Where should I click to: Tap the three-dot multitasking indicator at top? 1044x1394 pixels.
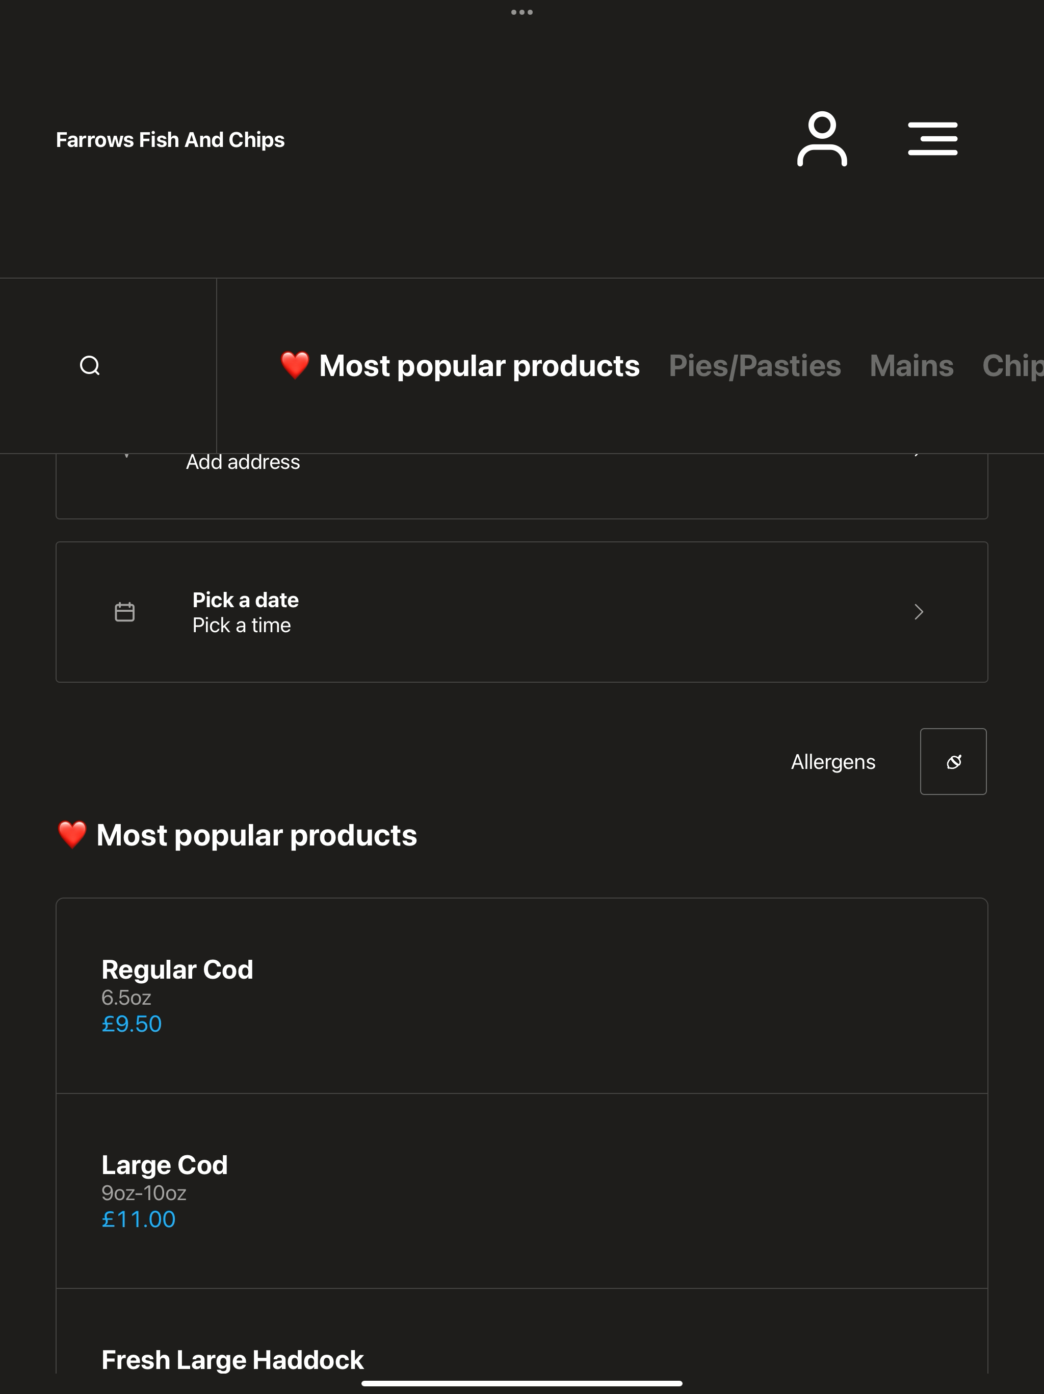coord(522,12)
